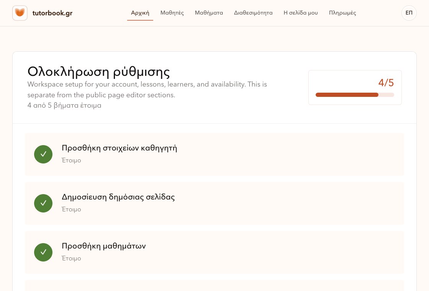Screen dimensions: 429x291
Task: Click the Workspace setup description paragraph
Action: pos(147,90)
